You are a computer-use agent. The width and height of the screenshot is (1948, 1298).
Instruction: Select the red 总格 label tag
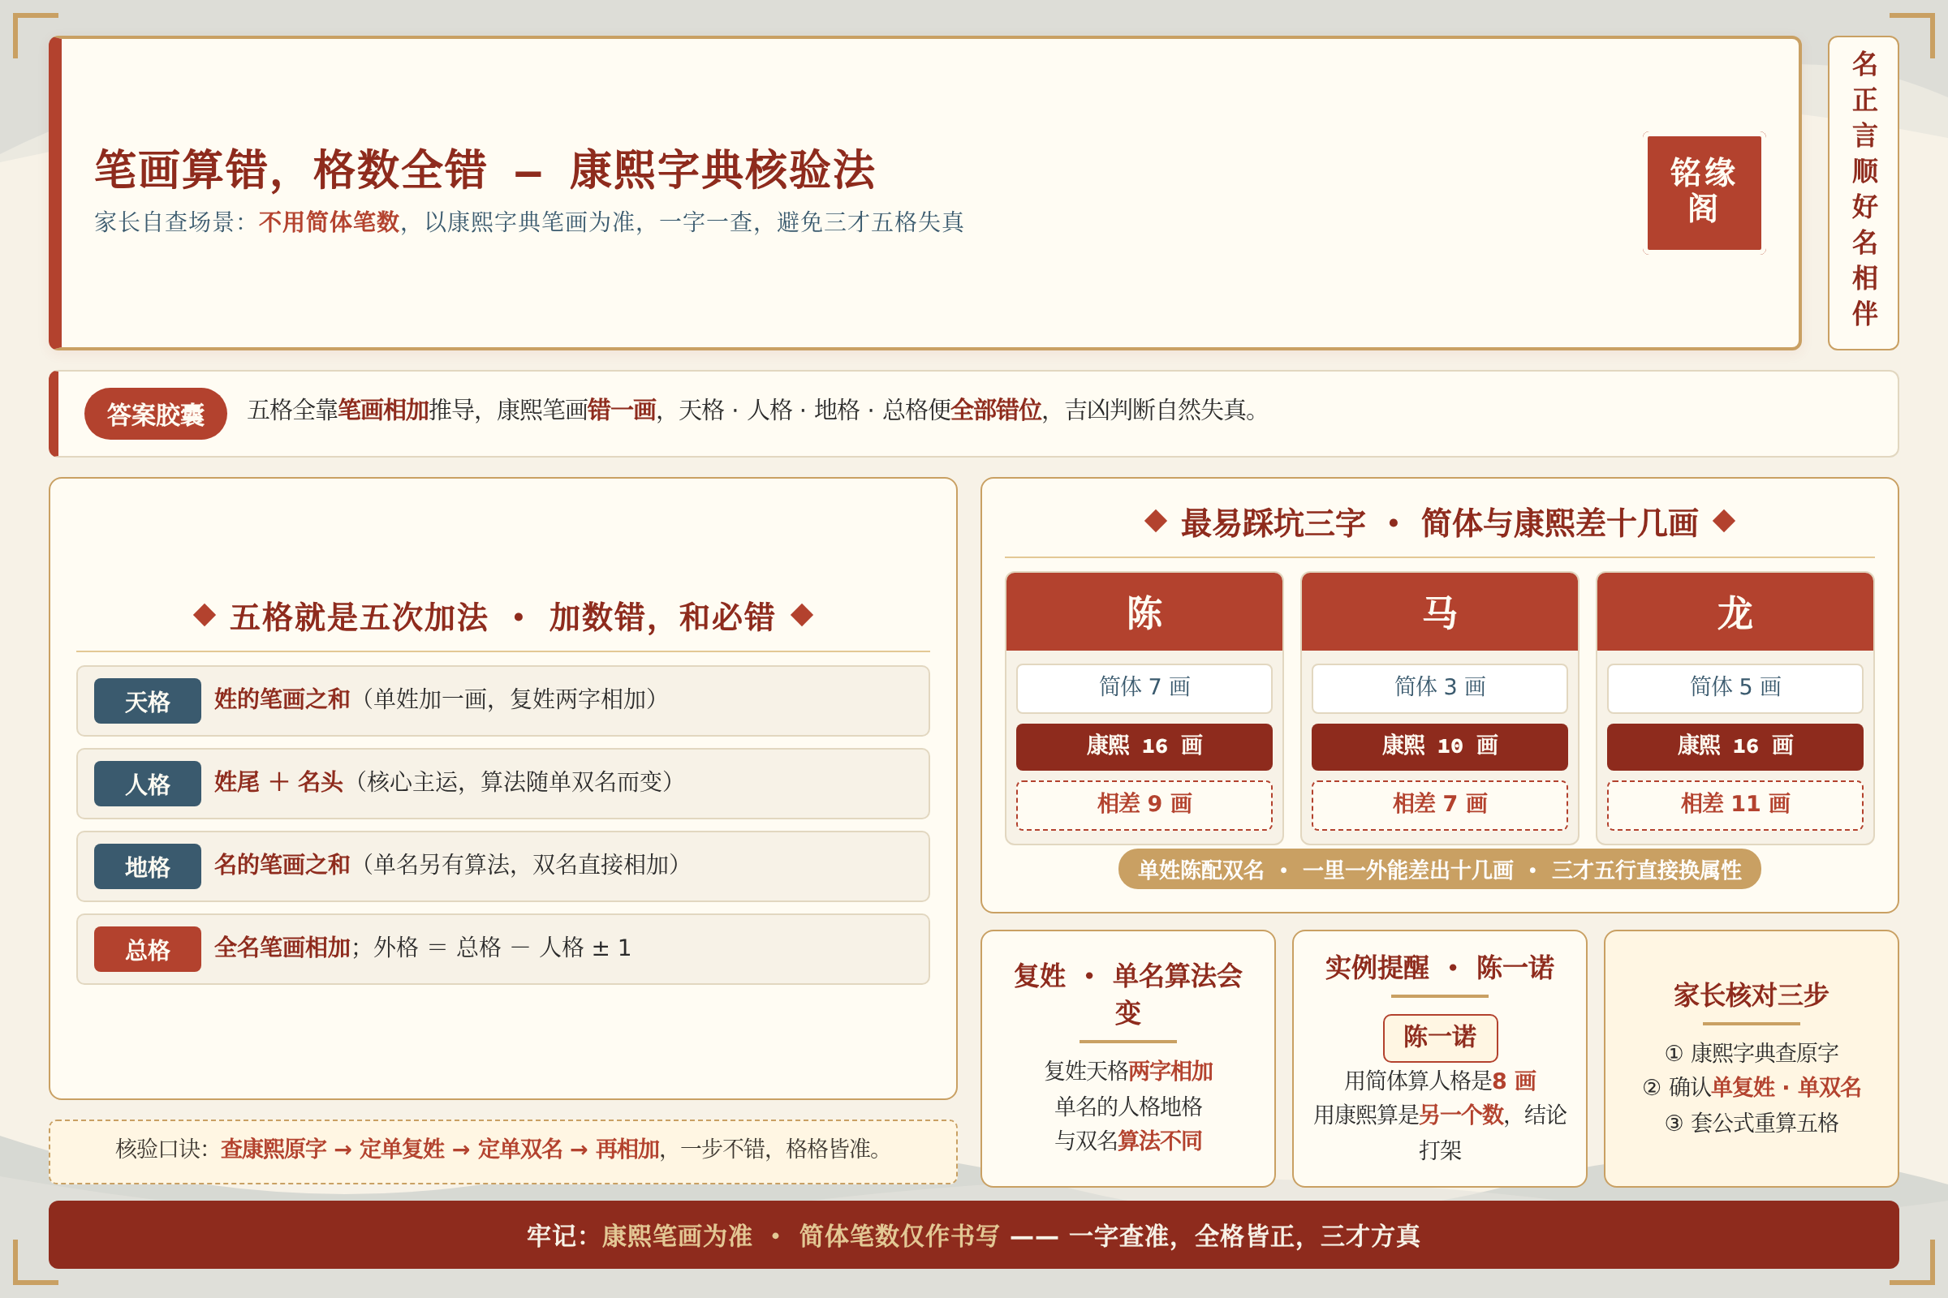tap(148, 949)
